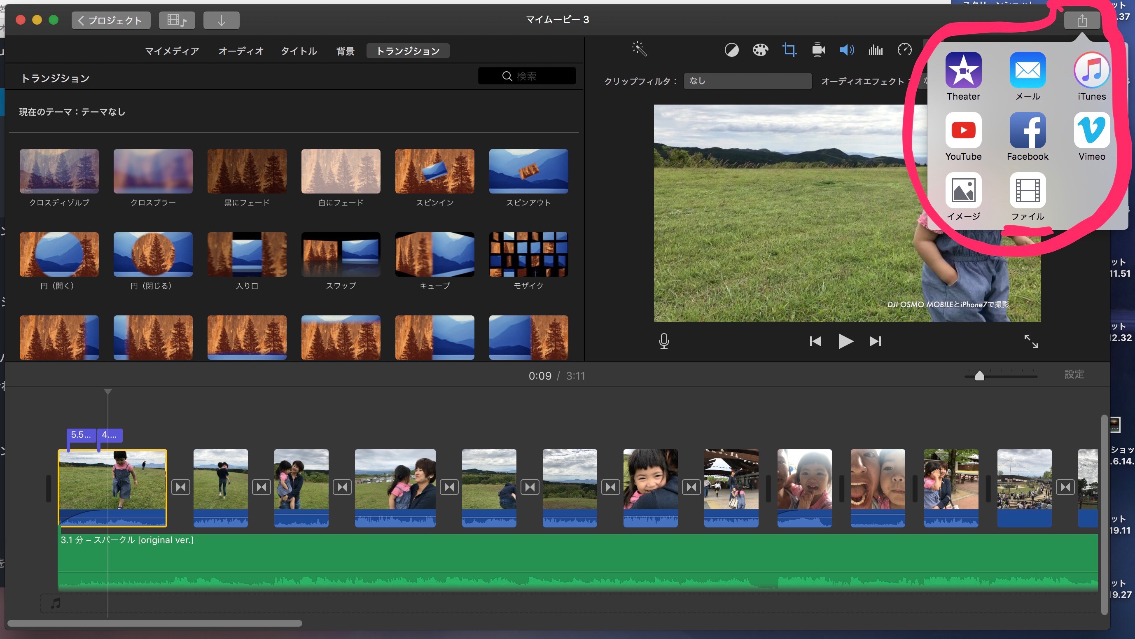Skip to the next clip
The width and height of the screenshot is (1135, 639).
(x=875, y=341)
